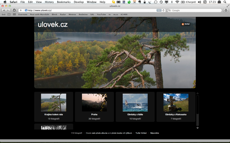This screenshot has height=143, width=230.
Task: Open Time Machine menu bar icon
Action: (x=161, y=2)
